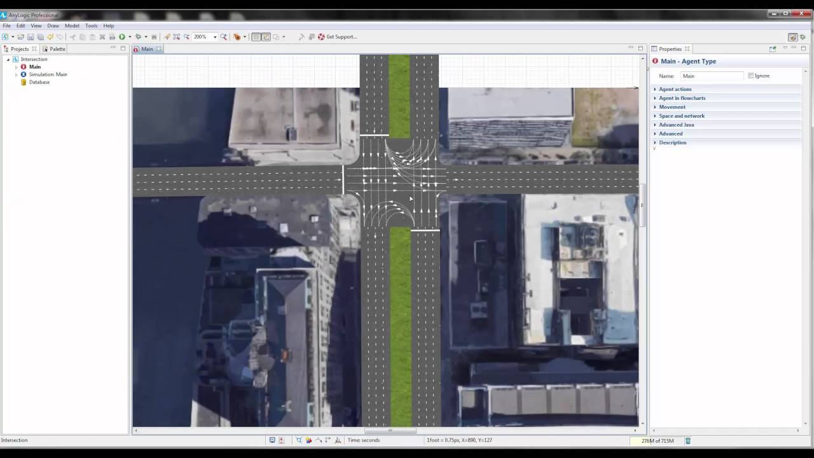This screenshot has width=814, height=458.
Task: Collapse the Intersection tree node
Action: tap(9, 59)
